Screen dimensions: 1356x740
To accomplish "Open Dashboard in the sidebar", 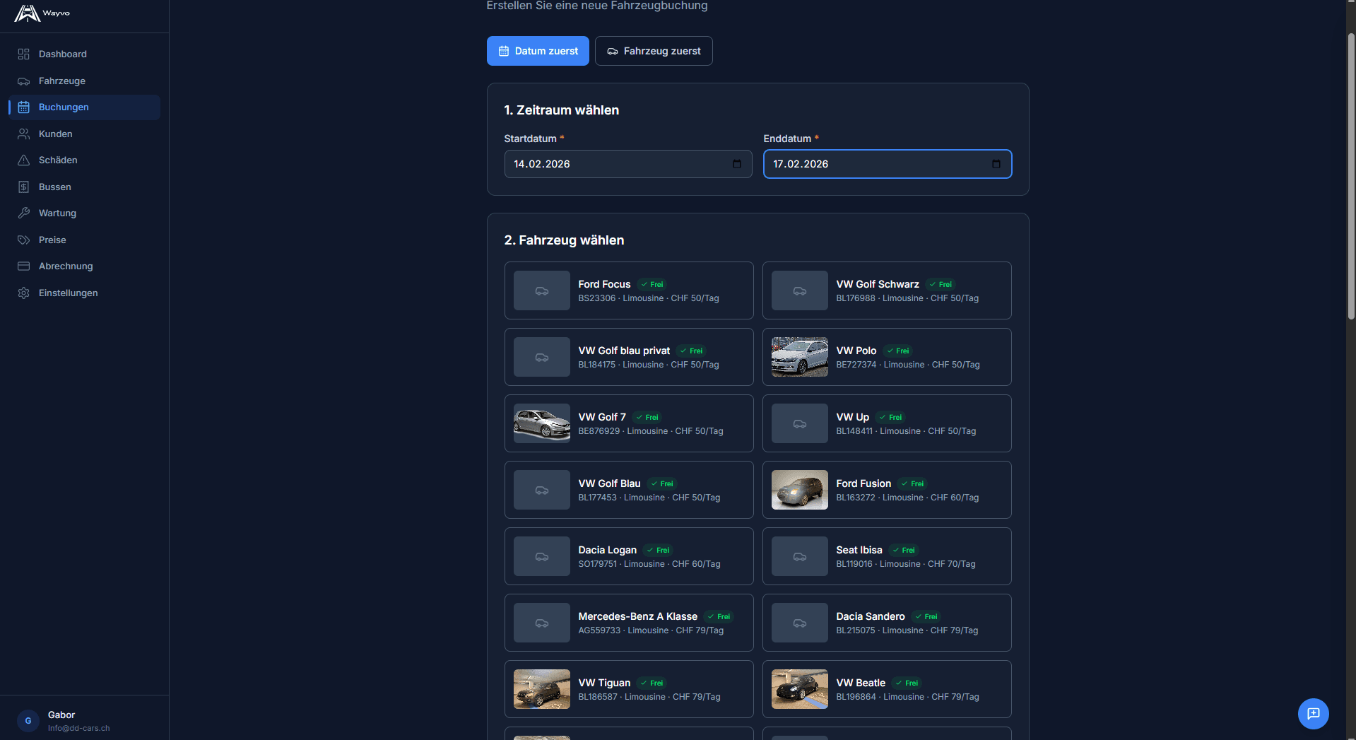I will pos(62,54).
